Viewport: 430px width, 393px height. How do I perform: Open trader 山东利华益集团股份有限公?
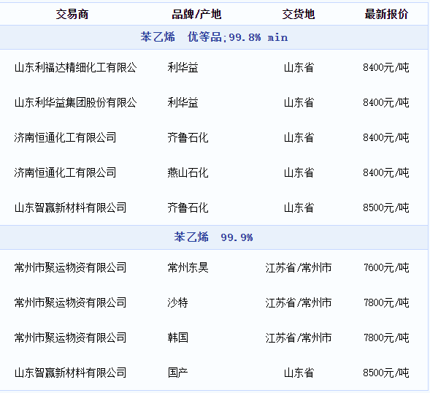click(76, 103)
